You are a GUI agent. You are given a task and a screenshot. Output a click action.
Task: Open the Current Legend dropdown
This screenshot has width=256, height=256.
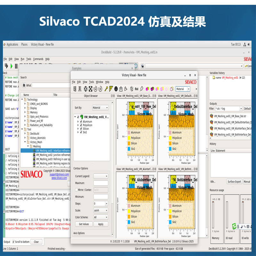point(101,176)
